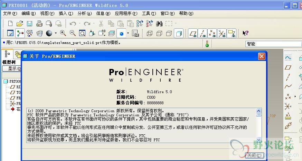Open the 编辑(E) menu

(x=28, y=14)
